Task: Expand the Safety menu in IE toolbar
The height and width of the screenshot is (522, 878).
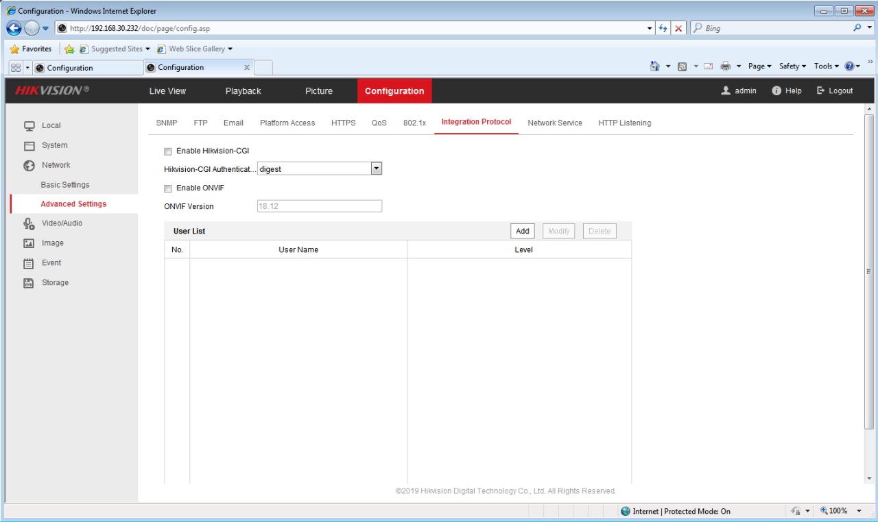Action: pyautogui.click(x=792, y=66)
